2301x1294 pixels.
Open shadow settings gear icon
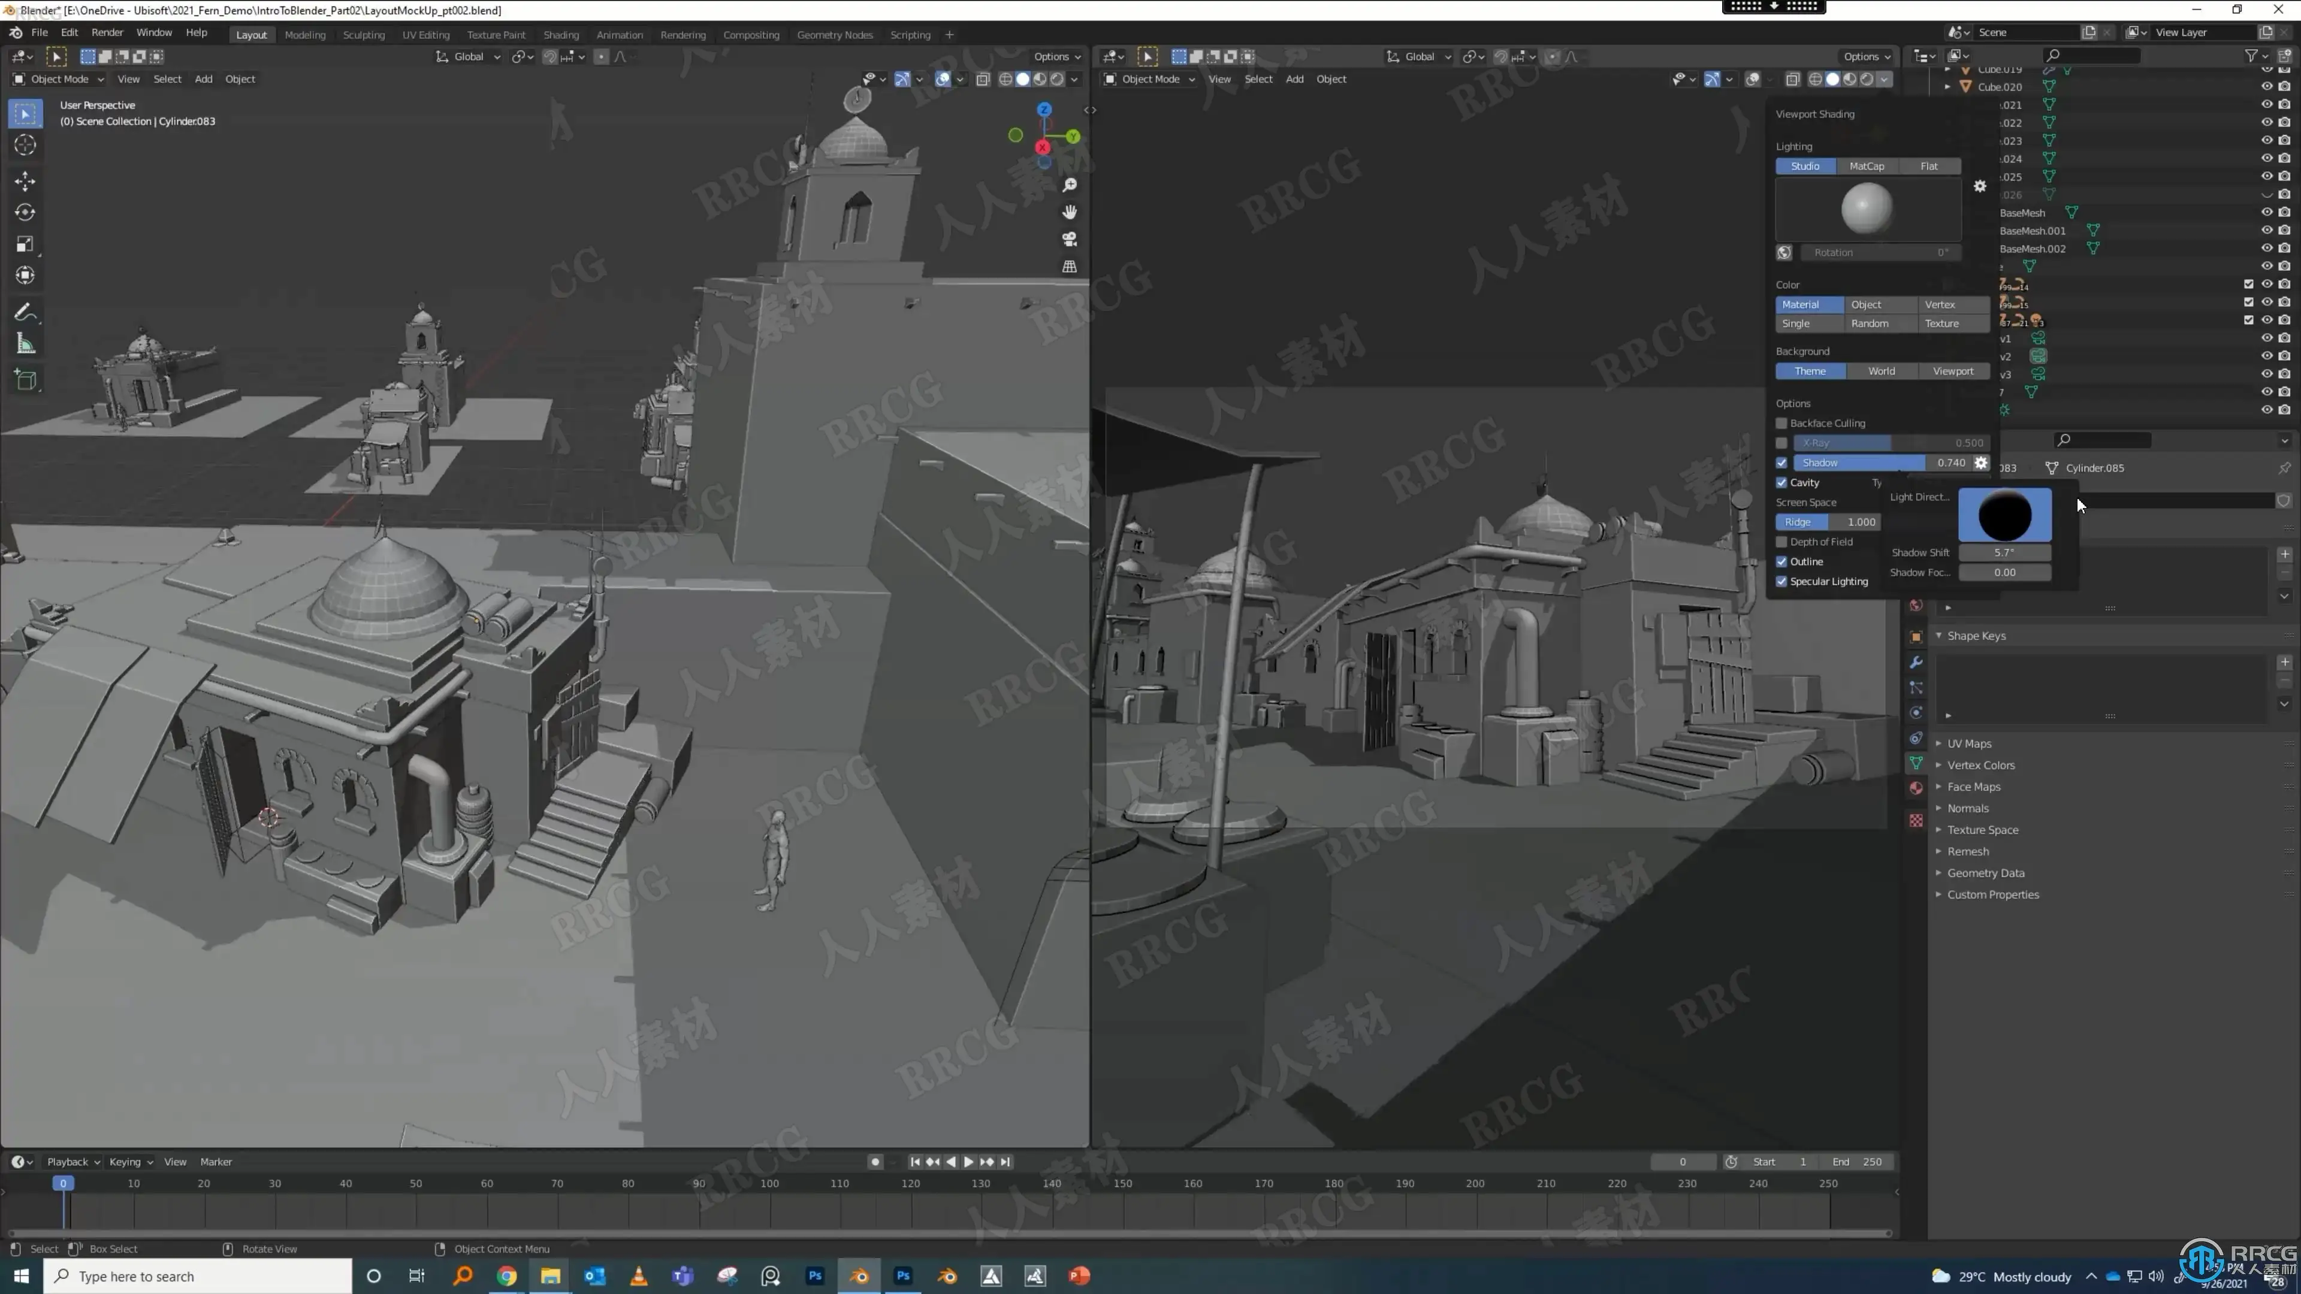pos(1980,462)
